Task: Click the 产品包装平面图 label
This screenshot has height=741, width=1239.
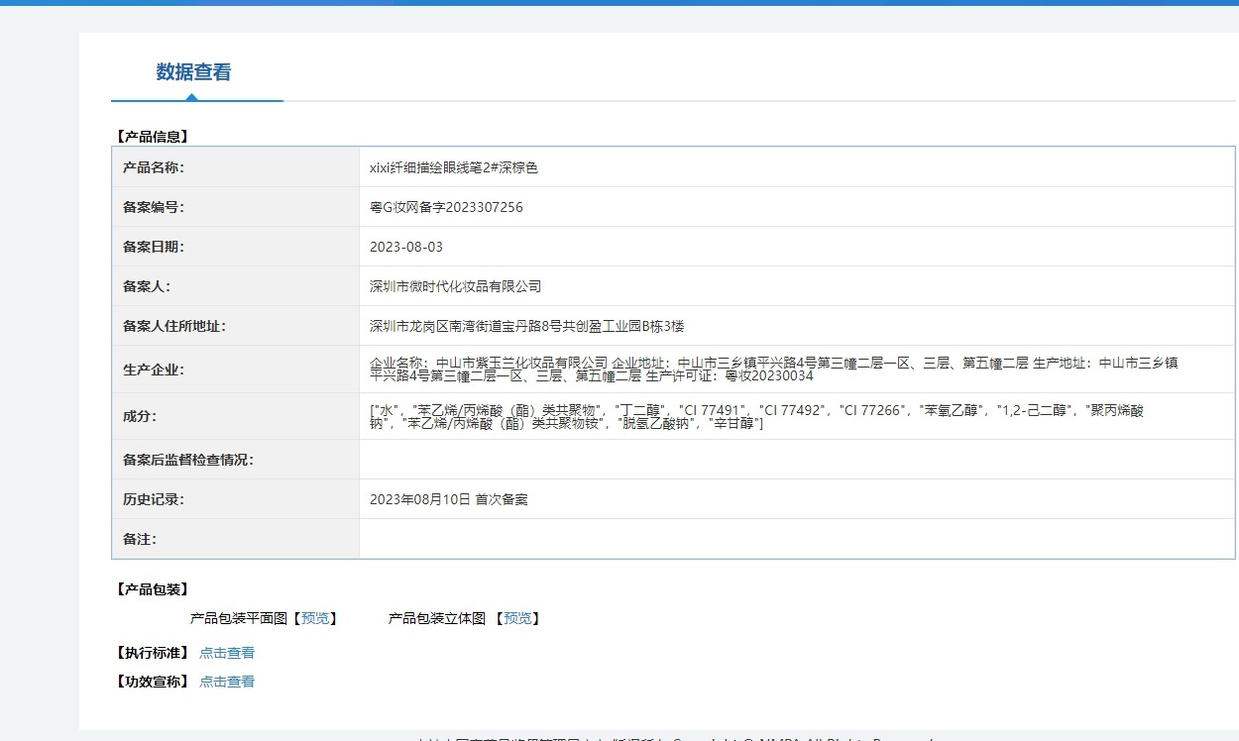Action: click(x=239, y=618)
